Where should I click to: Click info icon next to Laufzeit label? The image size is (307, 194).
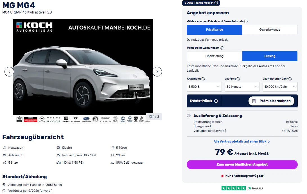coord(238,79)
